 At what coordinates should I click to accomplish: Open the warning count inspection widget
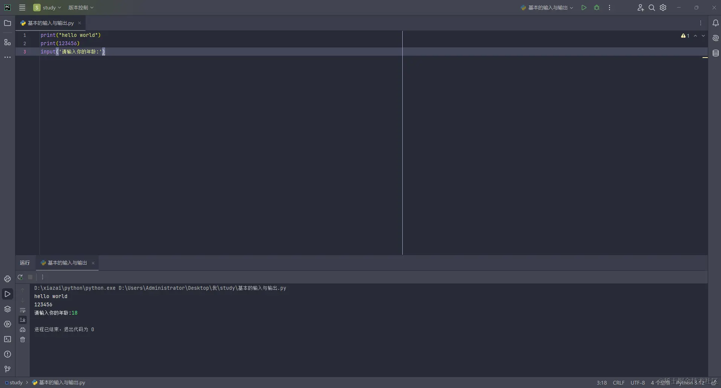[685, 36]
